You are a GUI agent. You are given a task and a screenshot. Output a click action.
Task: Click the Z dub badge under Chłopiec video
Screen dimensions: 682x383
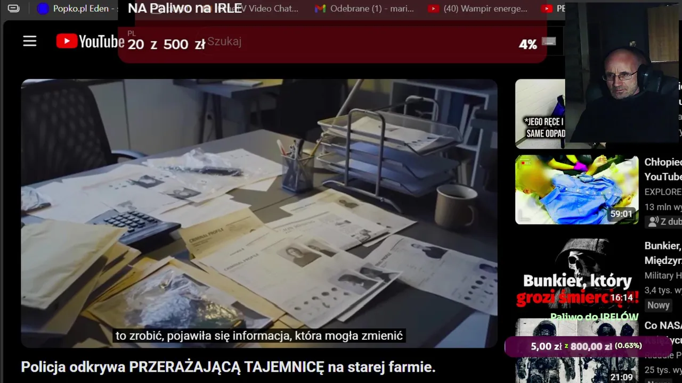(x=663, y=222)
